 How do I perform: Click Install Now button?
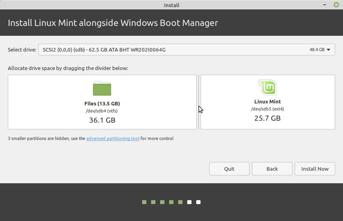pyautogui.click(x=315, y=169)
